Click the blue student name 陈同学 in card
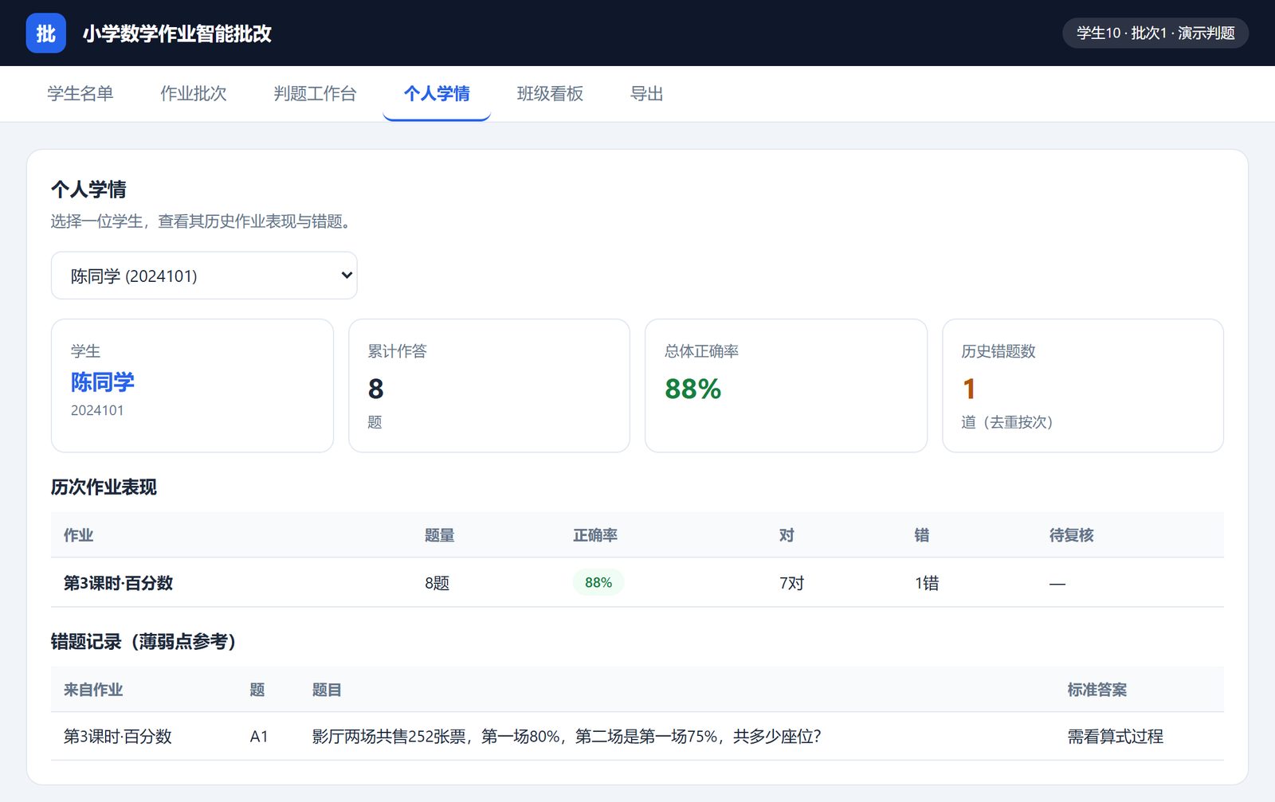This screenshot has width=1275, height=802. (x=102, y=382)
